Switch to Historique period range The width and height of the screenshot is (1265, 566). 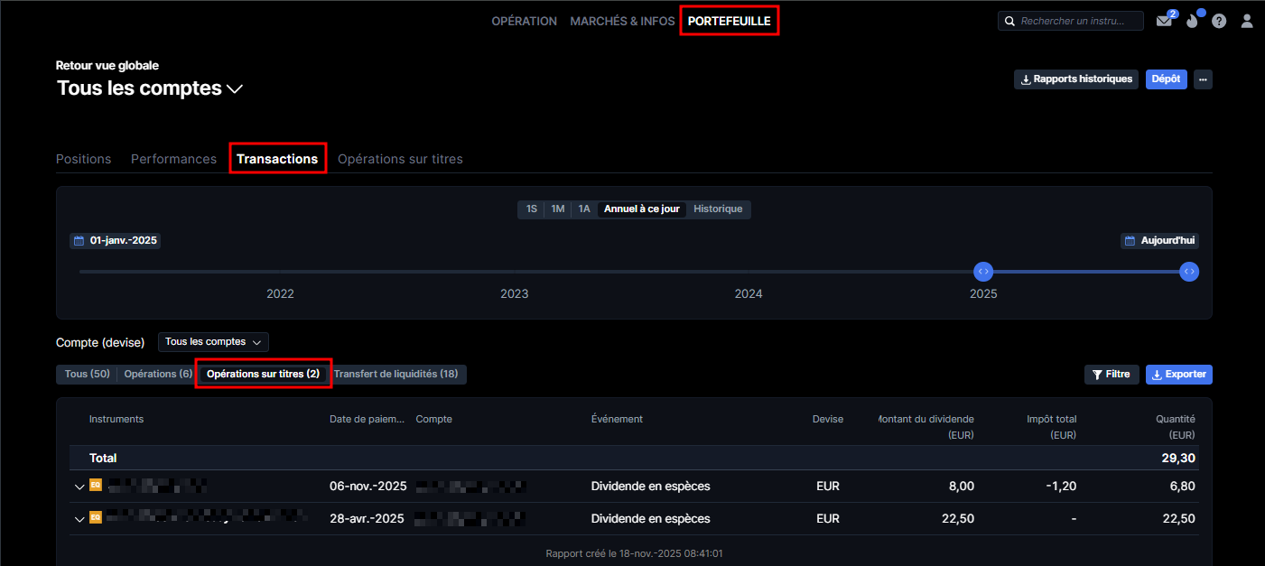point(718,209)
